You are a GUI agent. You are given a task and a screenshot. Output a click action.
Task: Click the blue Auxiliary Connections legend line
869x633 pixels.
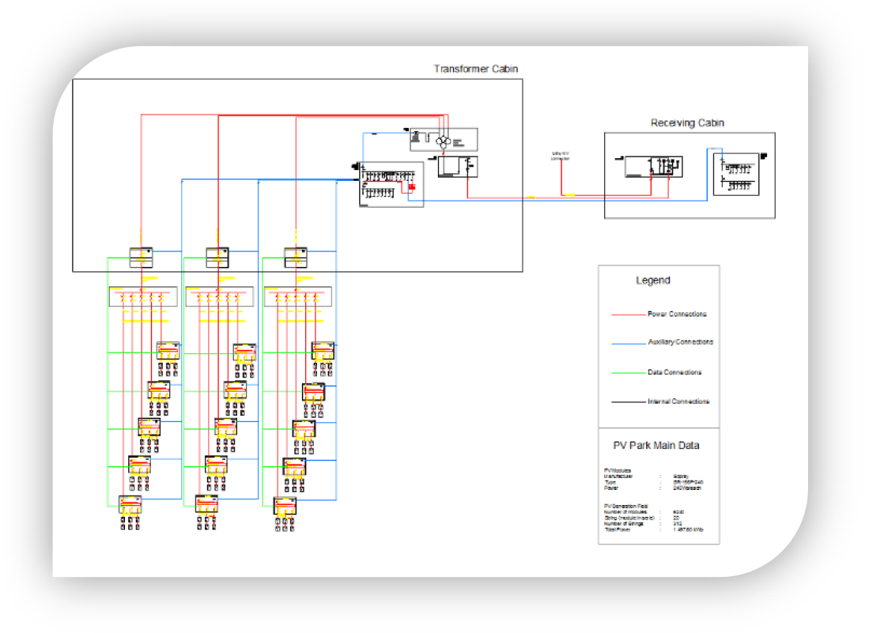pyautogui.click(x=629, y=343)
